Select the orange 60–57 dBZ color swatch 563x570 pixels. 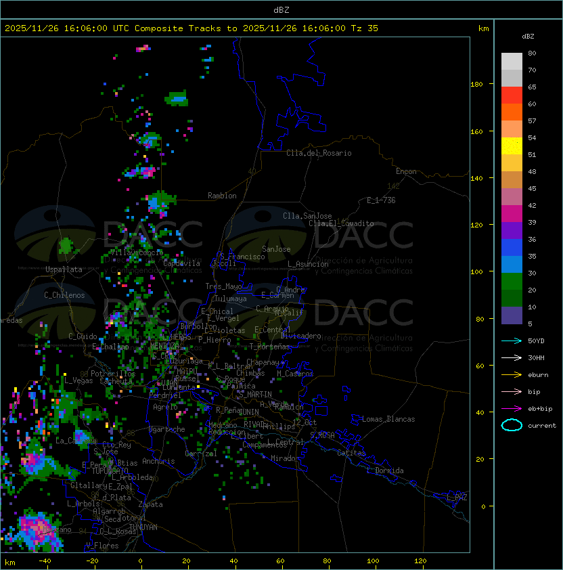(x=512, y=112)
